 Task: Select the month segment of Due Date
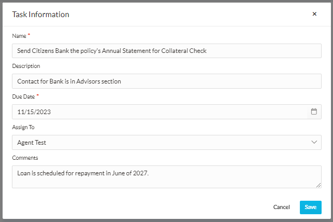21,112
